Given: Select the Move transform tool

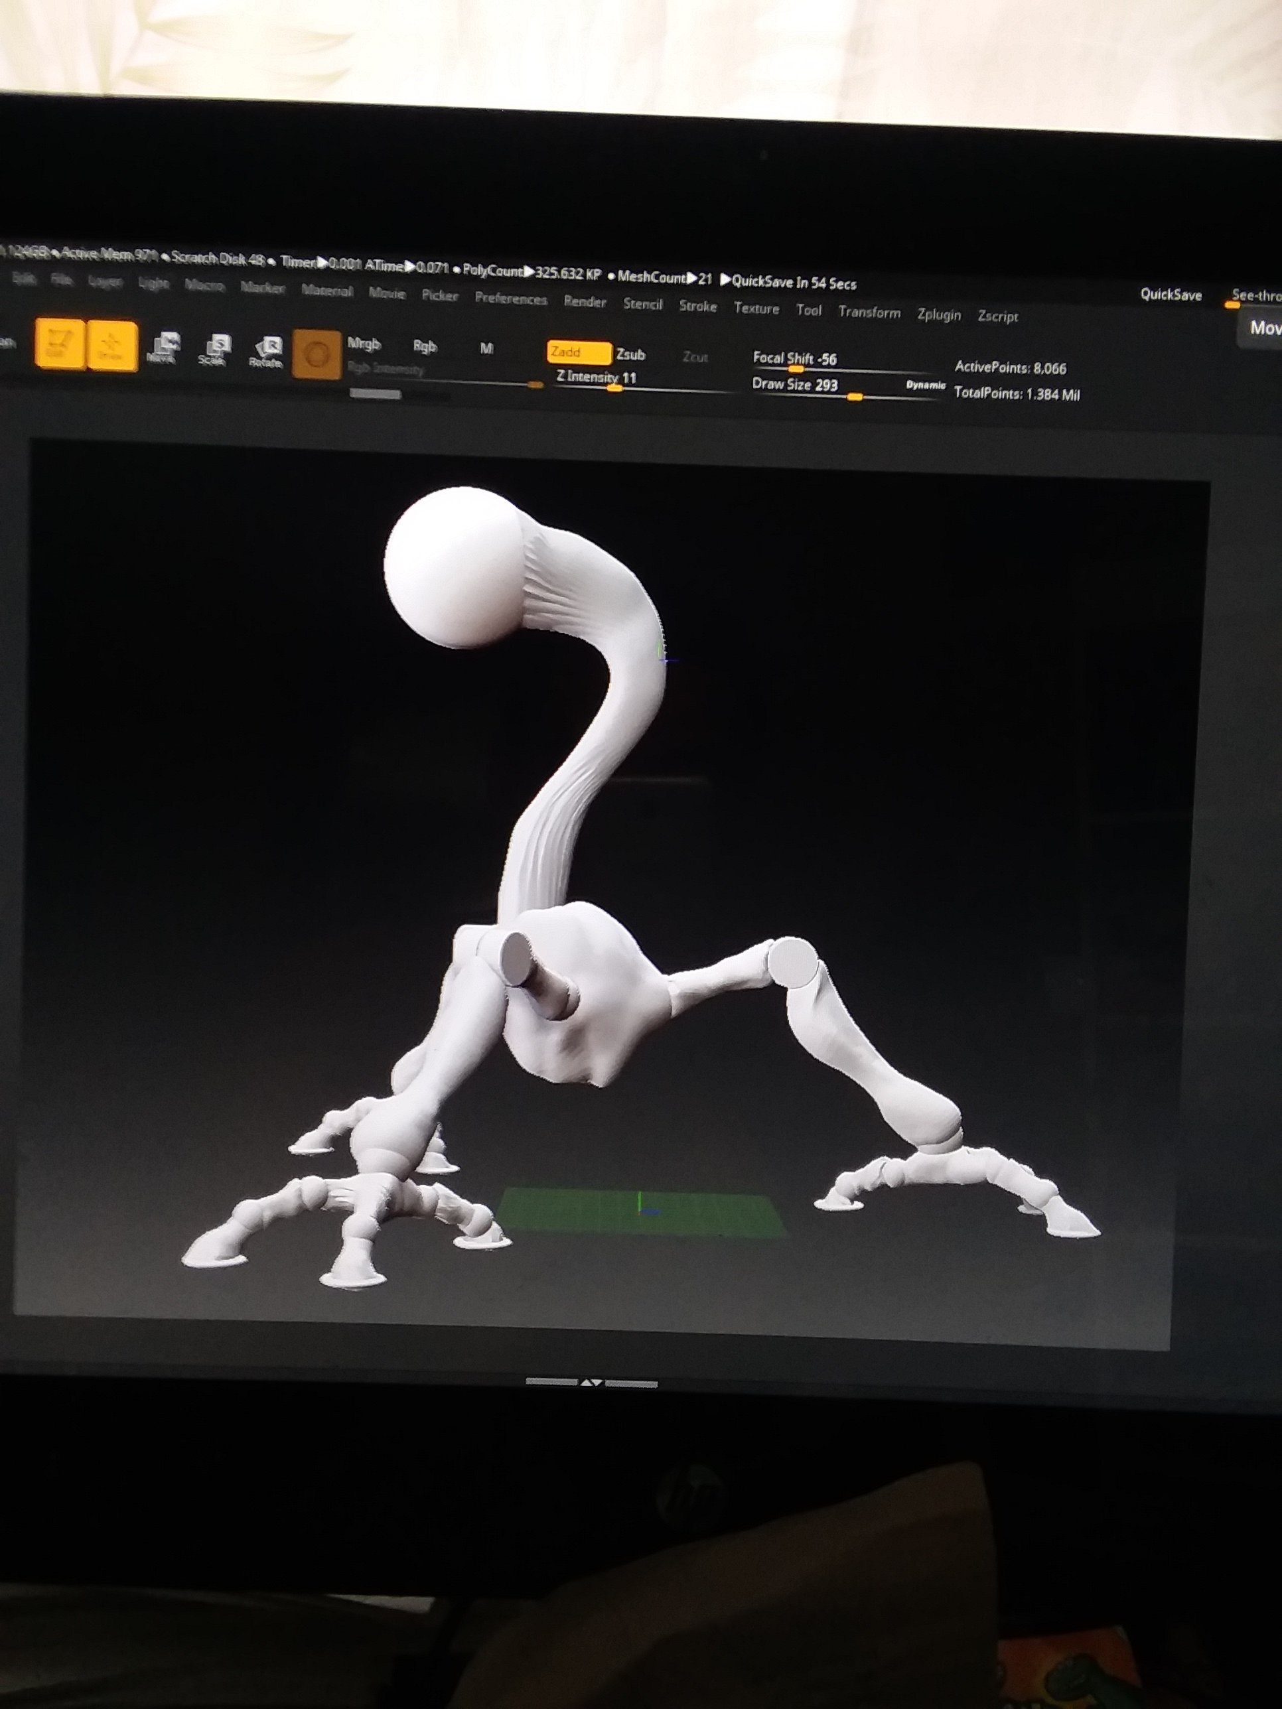Looking at the screenshot, I should (x=164, y=348).
